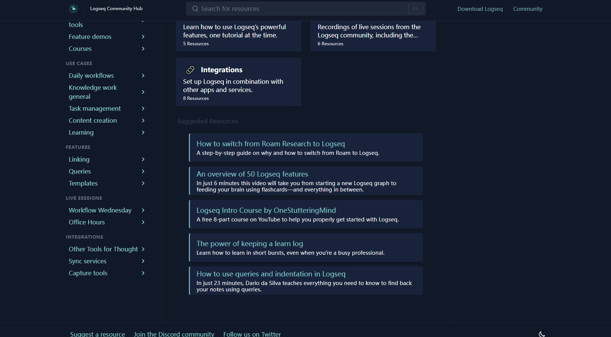Open the Community header link
This screenshot has width=611, height=337.
[527, 9]
